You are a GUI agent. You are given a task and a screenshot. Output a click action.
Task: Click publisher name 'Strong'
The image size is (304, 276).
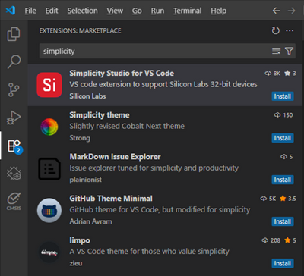coord(80,138)
